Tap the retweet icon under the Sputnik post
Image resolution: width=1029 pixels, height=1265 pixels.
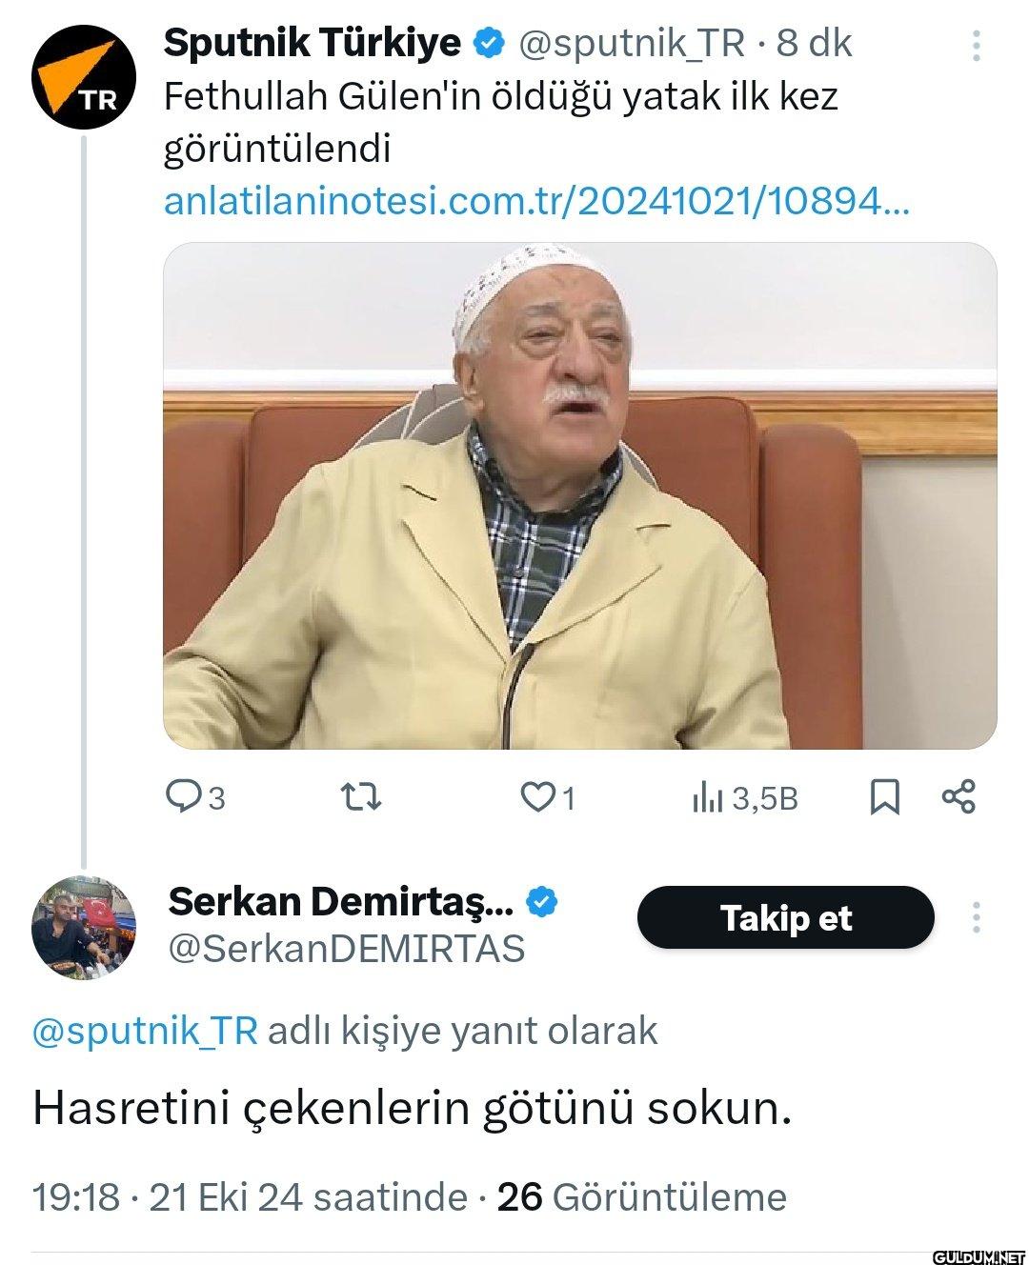[x=363, y=796]
